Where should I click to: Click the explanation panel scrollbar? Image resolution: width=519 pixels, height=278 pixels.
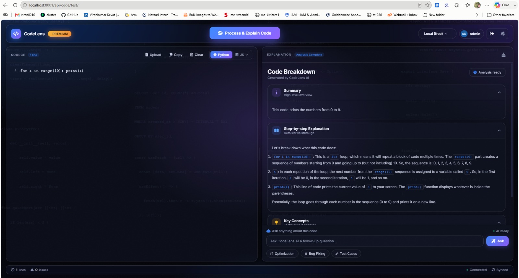tap(512, 130)
